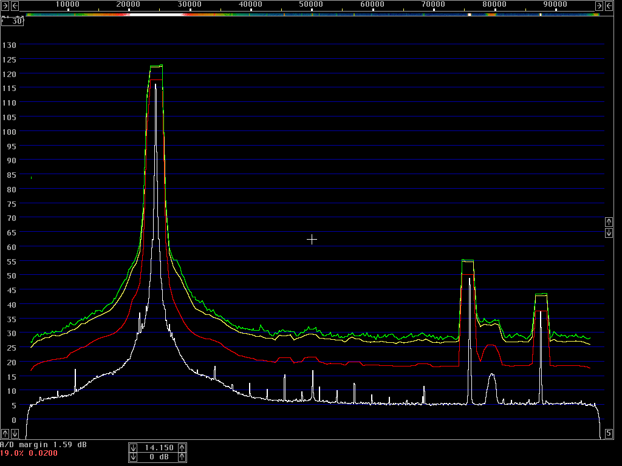The height and width of the screenshot is (466, 622).
Task: Increase the 14.150 frequency with its up arrow
Action: pyautogui.click(x=182, y=448)
